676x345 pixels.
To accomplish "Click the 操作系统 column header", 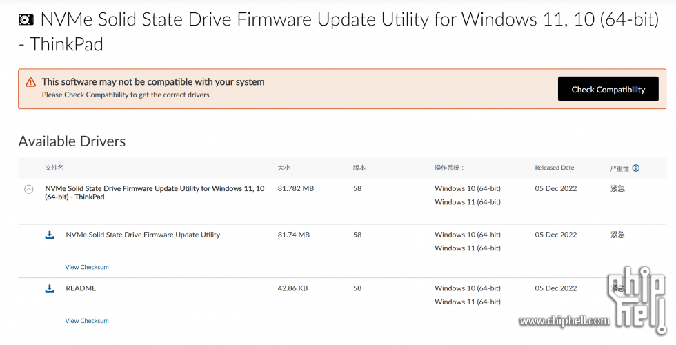I will click(x=449, y=168).
